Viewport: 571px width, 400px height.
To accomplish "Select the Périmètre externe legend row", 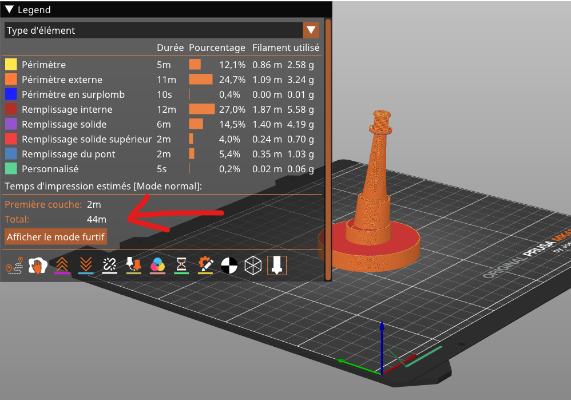I will click(x=62, y=80).
